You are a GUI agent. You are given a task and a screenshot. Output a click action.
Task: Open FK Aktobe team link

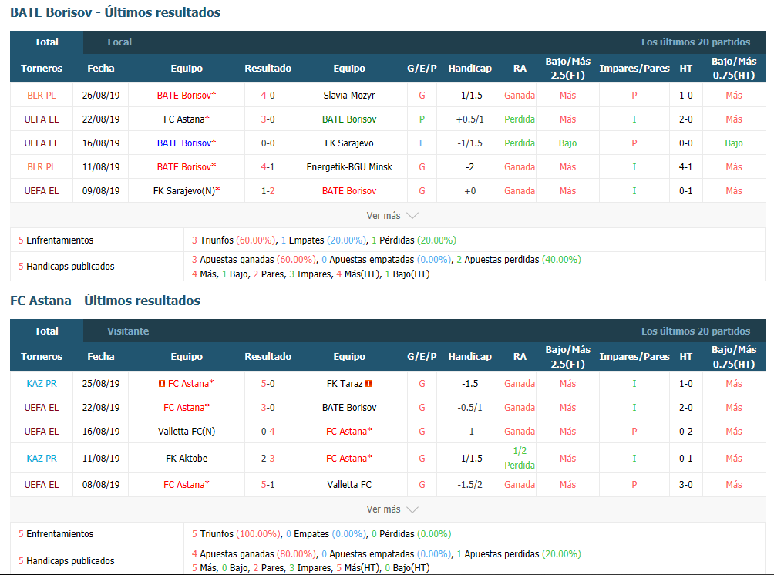pyautogui.click(x=187, y=458)
